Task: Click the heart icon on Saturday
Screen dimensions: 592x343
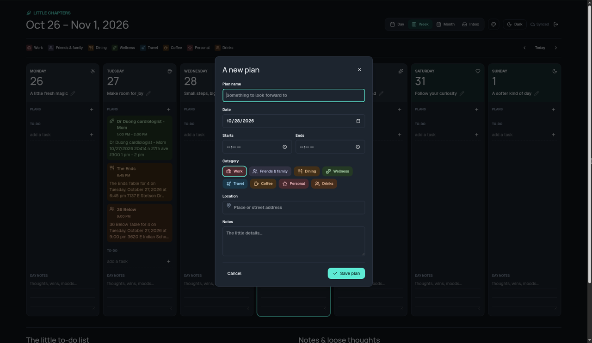Action: [478, 72]
